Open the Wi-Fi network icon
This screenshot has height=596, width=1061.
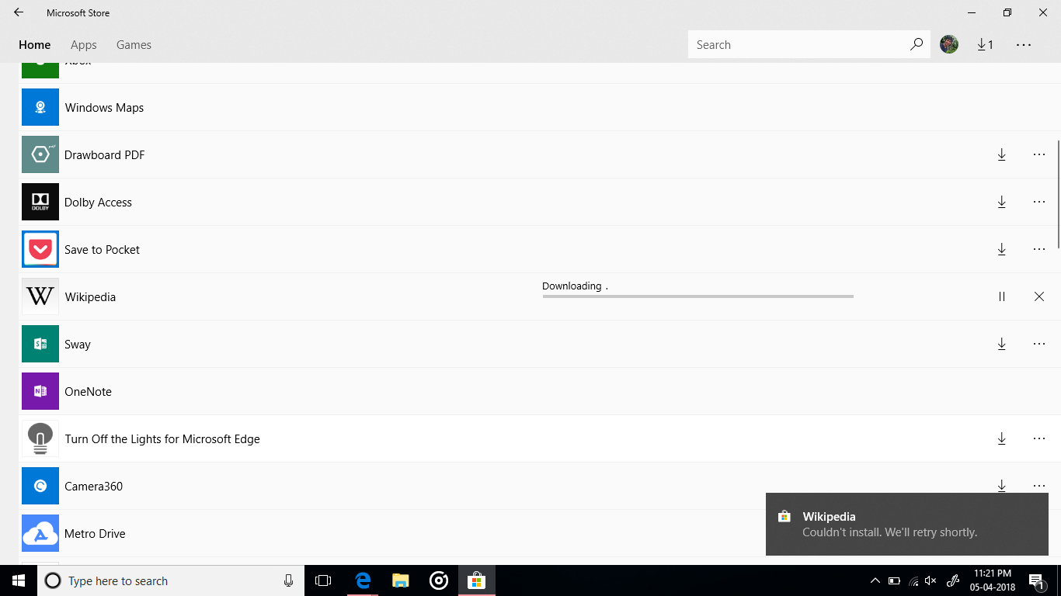tap(913, 580)
